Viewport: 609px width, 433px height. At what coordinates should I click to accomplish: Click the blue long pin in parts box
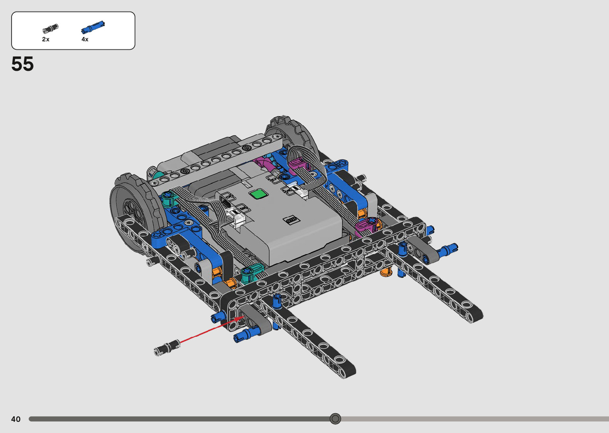[93, 27]
